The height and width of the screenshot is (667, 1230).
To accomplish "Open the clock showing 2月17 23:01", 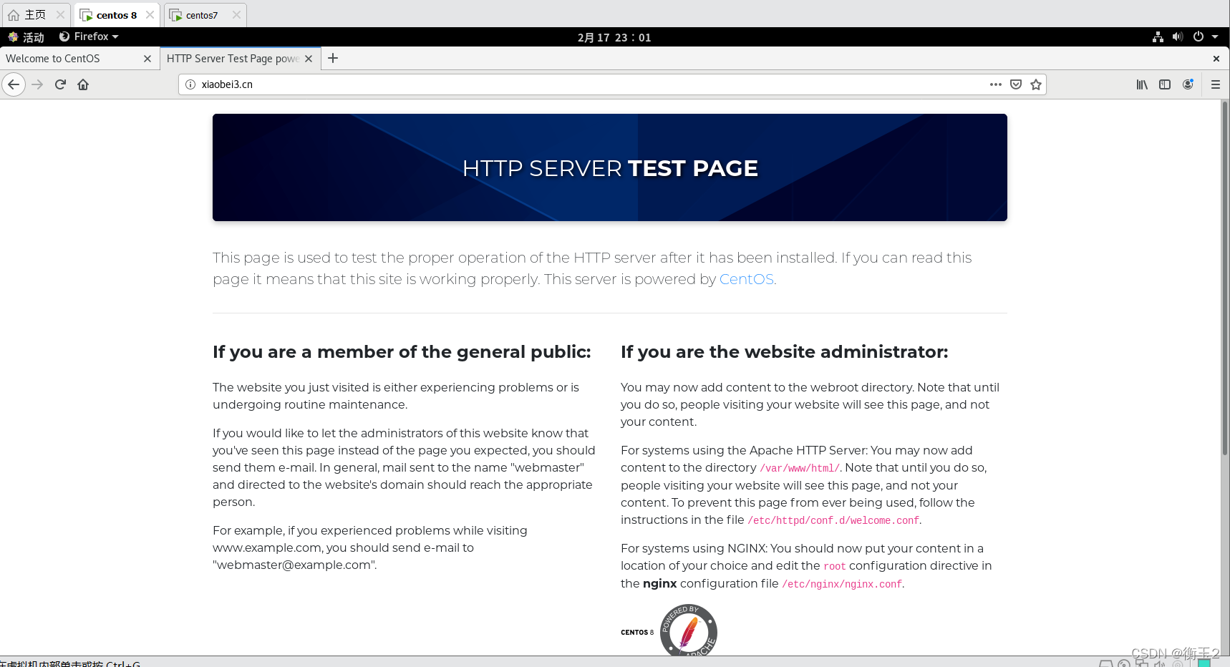I will tap(614, 37).
